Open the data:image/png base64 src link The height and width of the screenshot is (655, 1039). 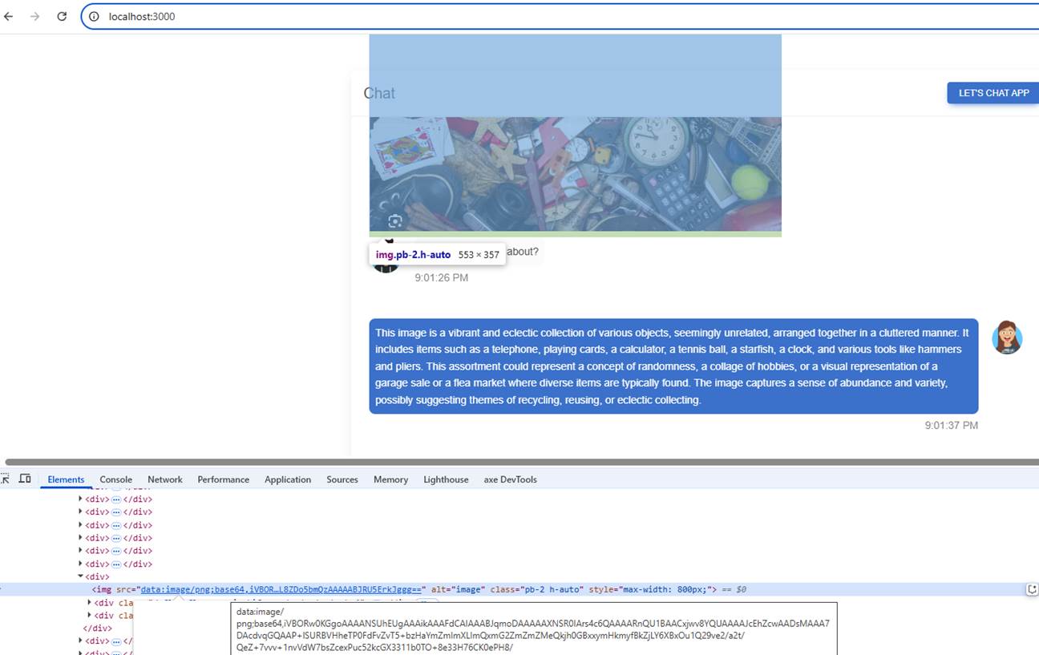pos(282,589)
